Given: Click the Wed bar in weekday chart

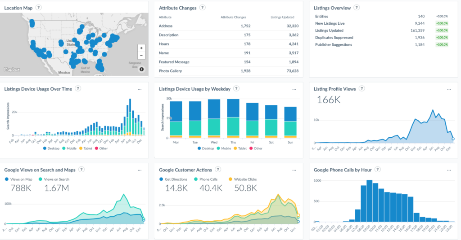Looking at the screenshot, I should (214, 118).
